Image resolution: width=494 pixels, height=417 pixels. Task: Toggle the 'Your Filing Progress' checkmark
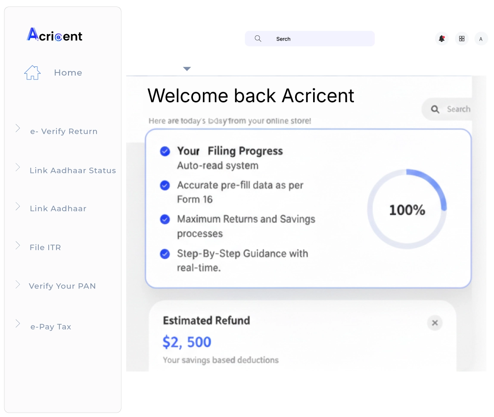click(x=165, y=151)
